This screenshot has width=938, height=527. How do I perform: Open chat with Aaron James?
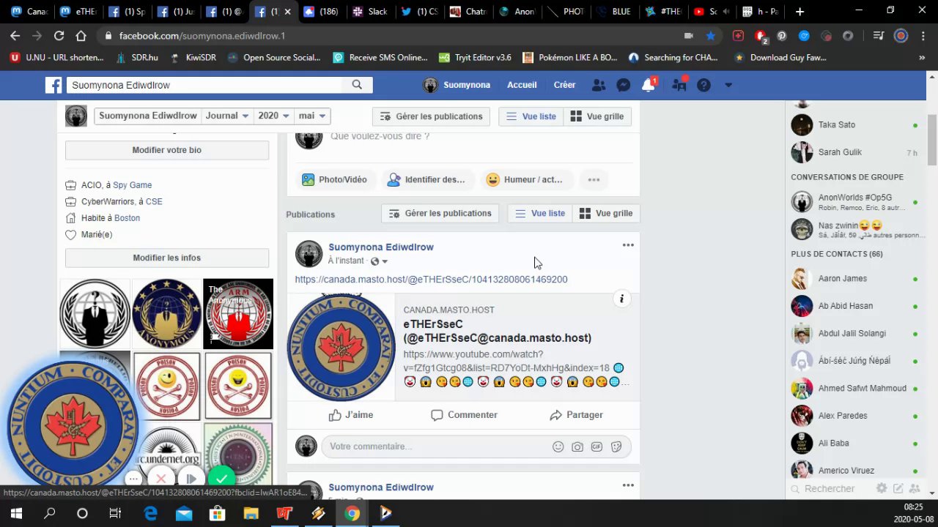854,279
